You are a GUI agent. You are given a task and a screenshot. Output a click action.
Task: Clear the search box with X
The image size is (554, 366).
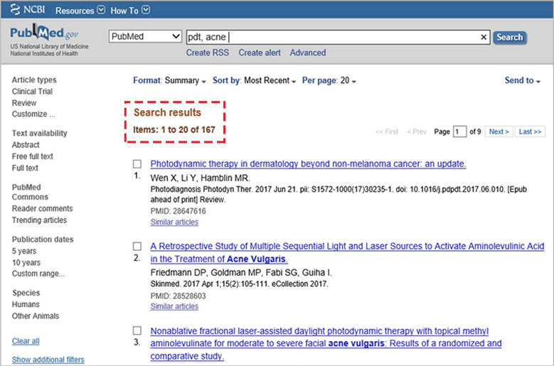click(x=484, y=37)
